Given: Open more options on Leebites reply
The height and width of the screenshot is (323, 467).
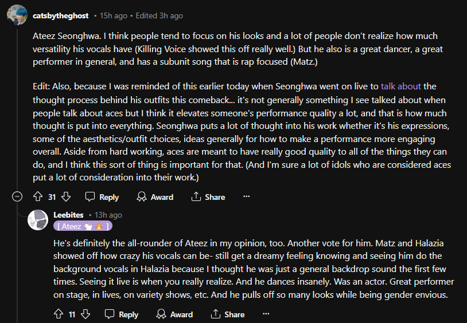Looking at the screenshot, I should tap(266, 314).
